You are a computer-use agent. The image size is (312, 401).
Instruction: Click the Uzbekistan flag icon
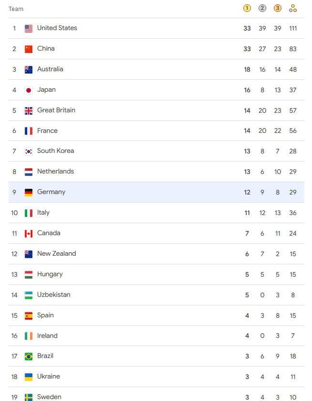point(29,295)
